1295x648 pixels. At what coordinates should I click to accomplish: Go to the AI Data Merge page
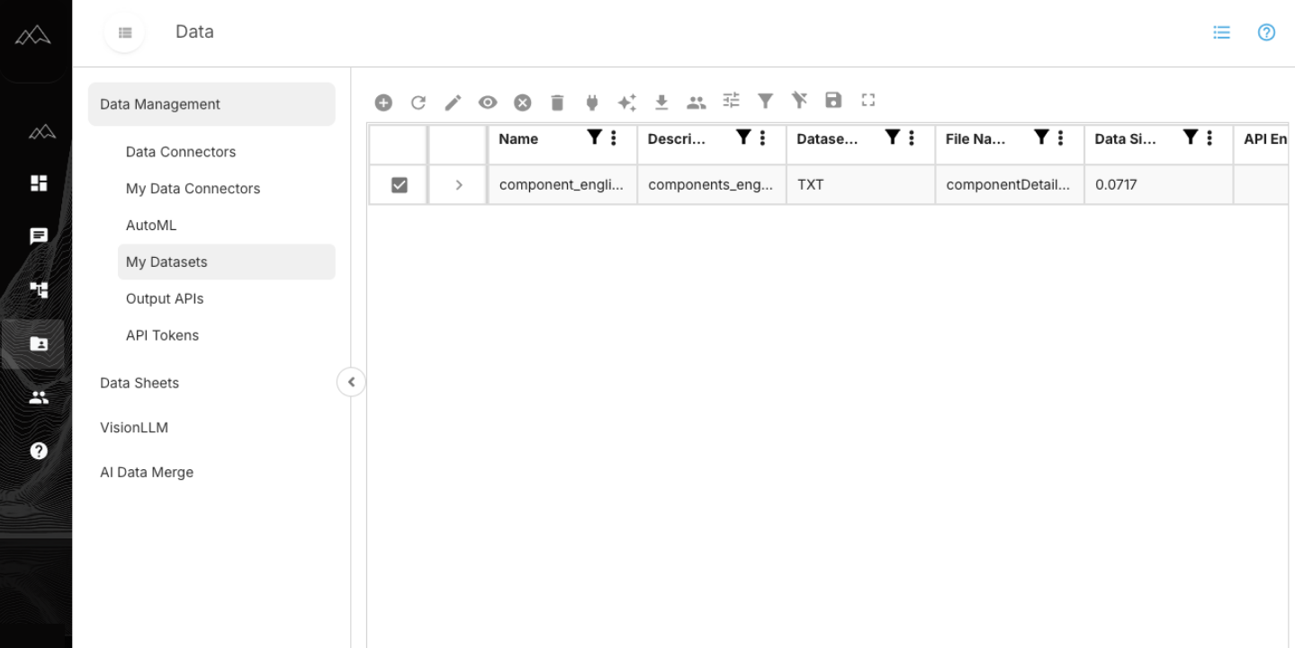click(x=147, y=472)
